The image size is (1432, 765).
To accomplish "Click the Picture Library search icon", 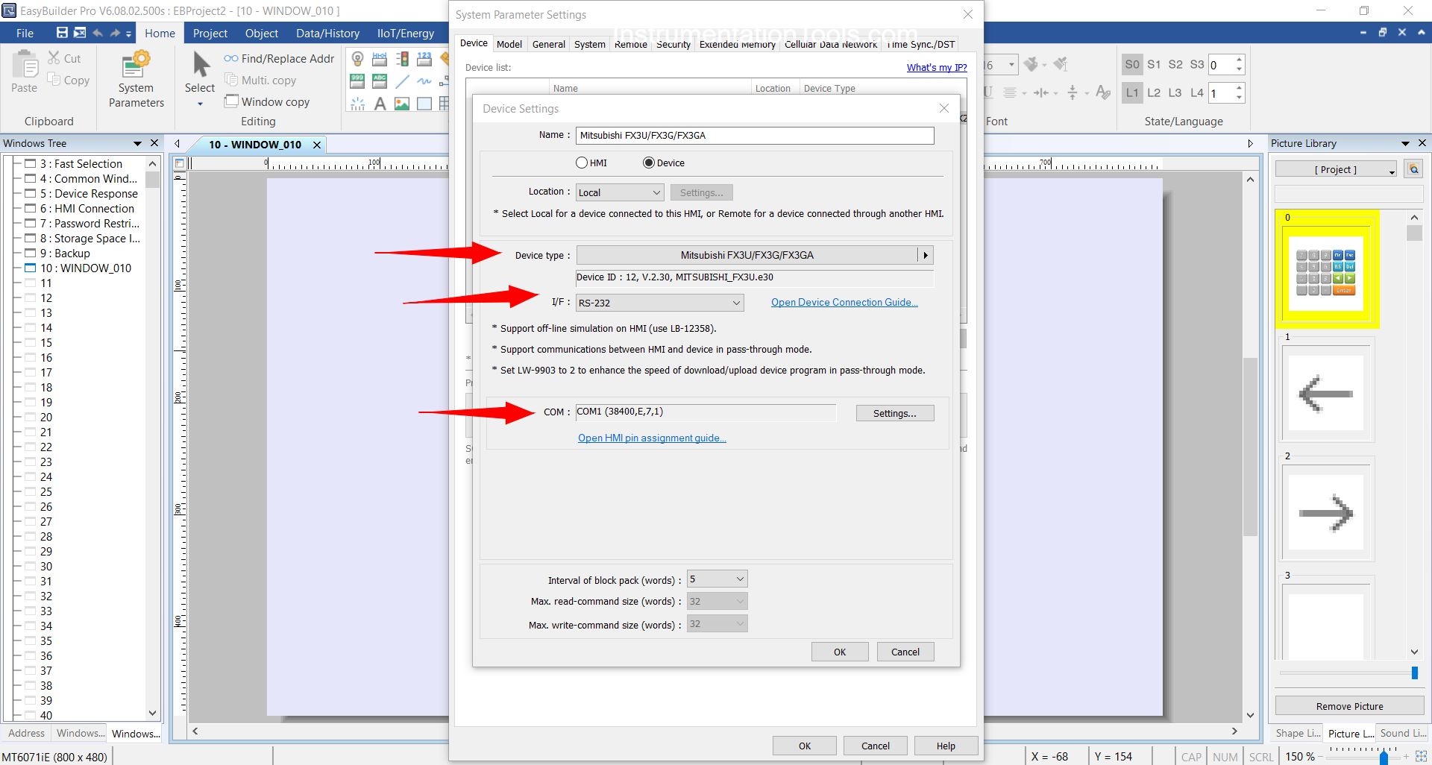I will (x=1413, y=169).
